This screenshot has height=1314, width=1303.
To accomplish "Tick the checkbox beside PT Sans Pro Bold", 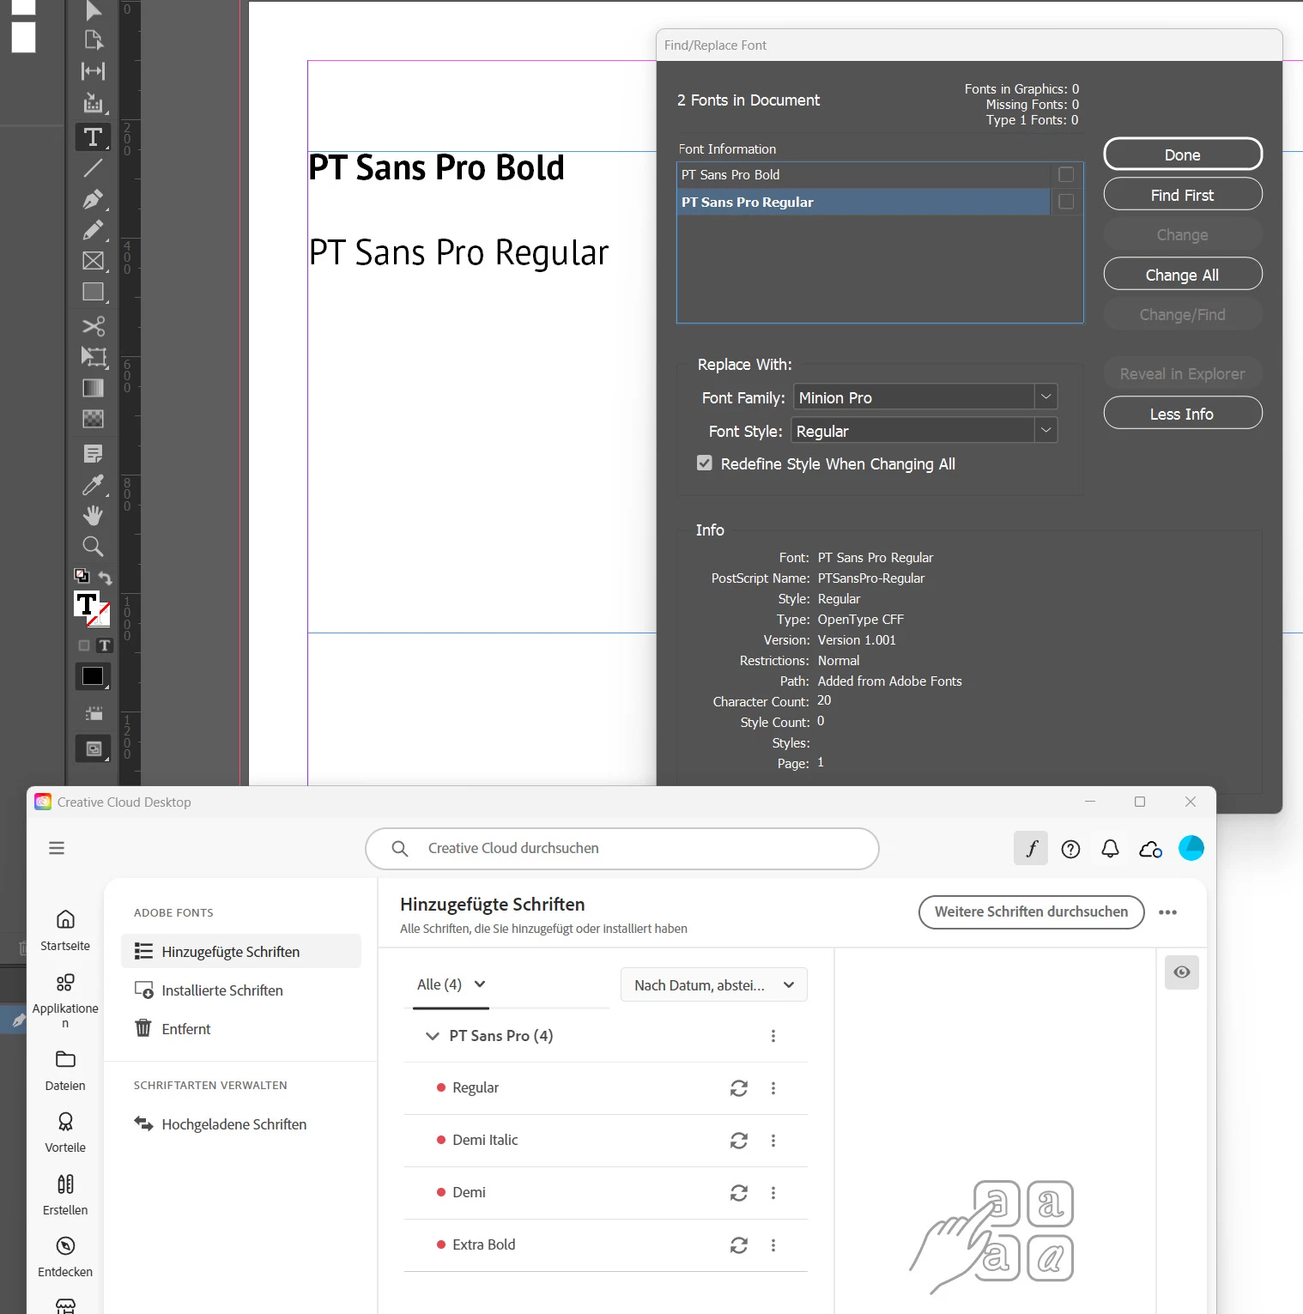I will click(1066, 174).
